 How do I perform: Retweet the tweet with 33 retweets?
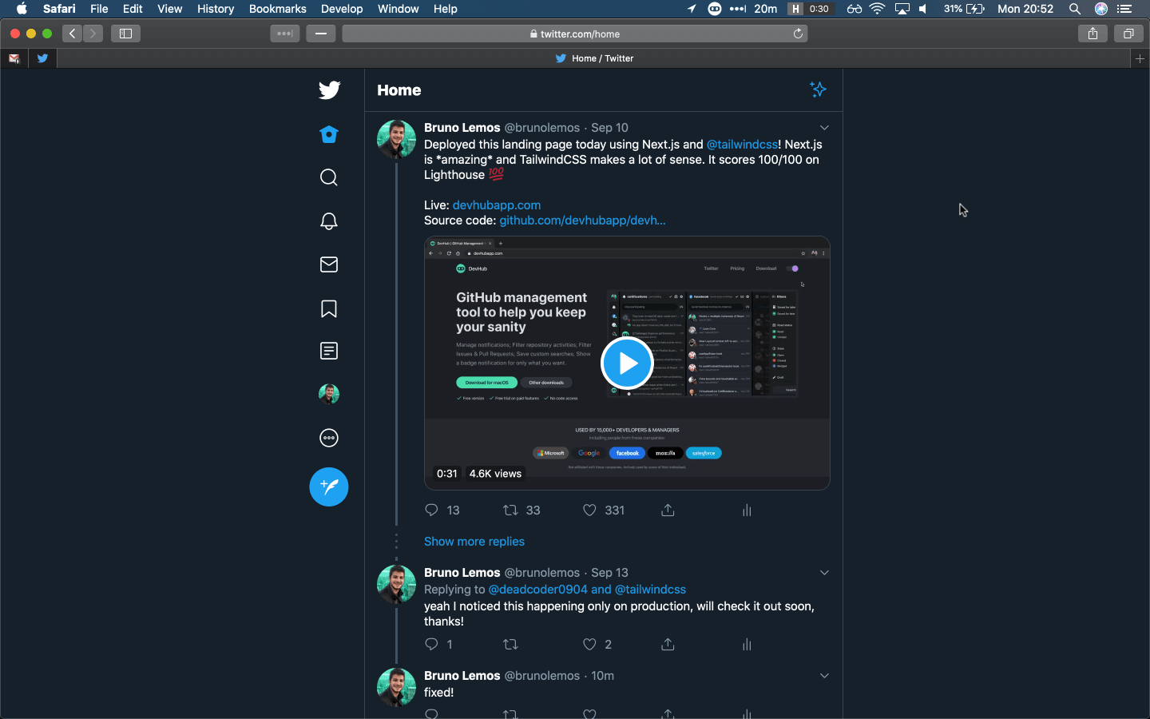510,510
